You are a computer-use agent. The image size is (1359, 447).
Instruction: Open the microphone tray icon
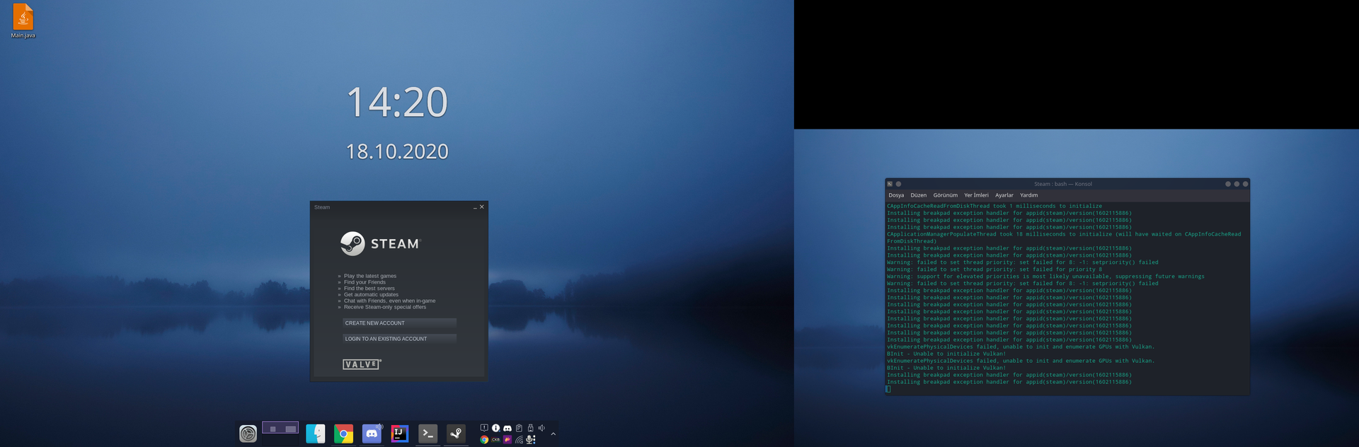click(530, 439)
